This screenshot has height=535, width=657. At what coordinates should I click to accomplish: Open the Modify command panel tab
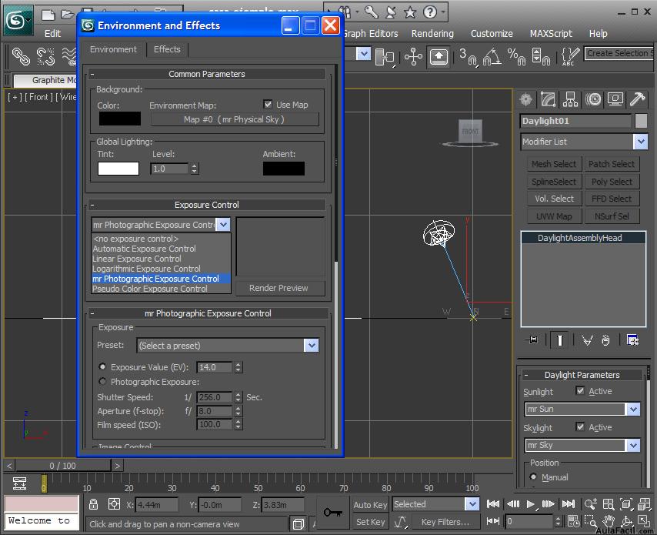(548, 99)
